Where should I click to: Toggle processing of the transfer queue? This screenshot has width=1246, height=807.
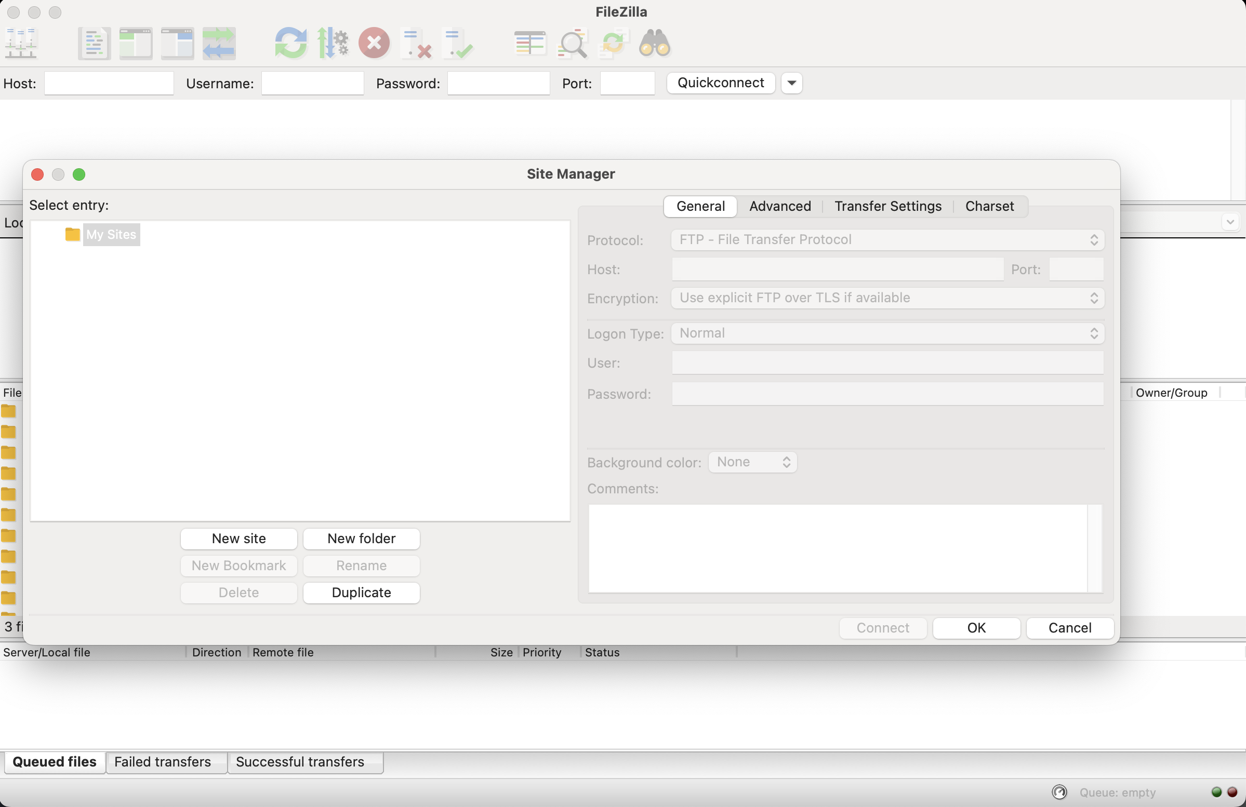(333, 43)
